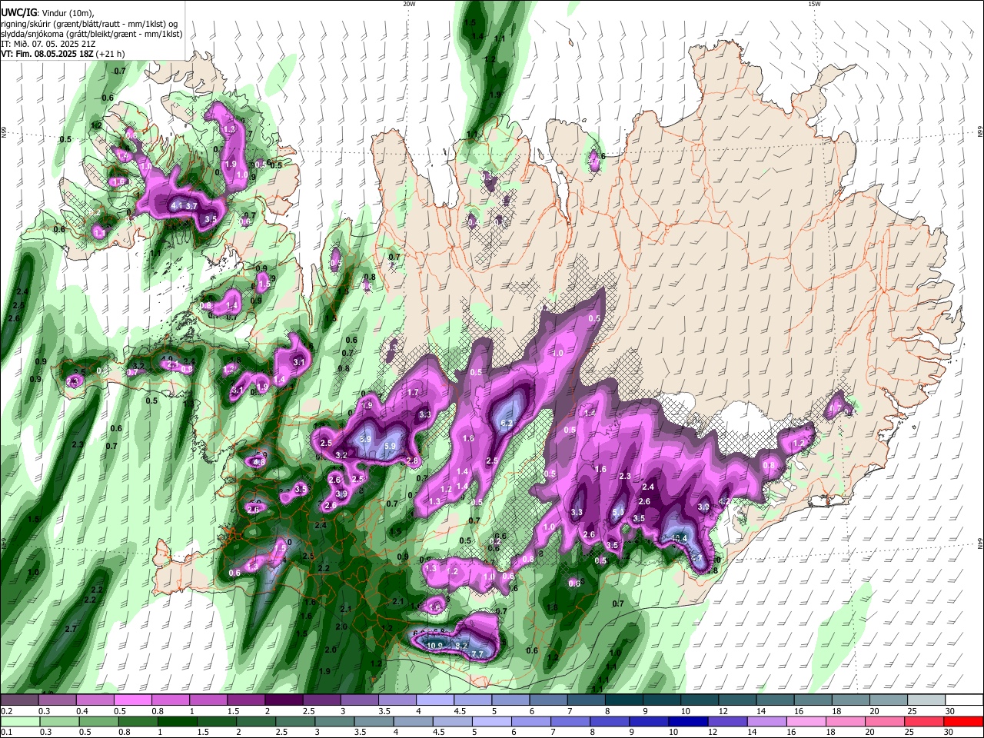Pick the lightest green rain-scale swatch at 0.1
The width and height of the screenshot is (984, 738).
pyautogui.click(x=19, y=721)
